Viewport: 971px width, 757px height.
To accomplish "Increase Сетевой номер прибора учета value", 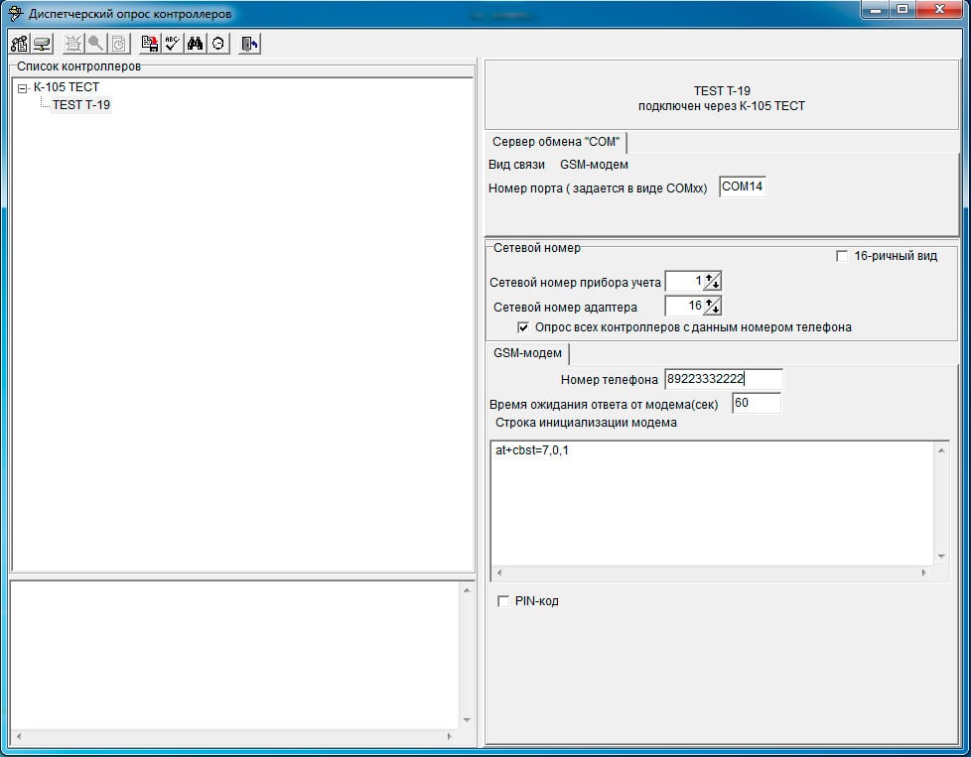I will pos(710,278).
